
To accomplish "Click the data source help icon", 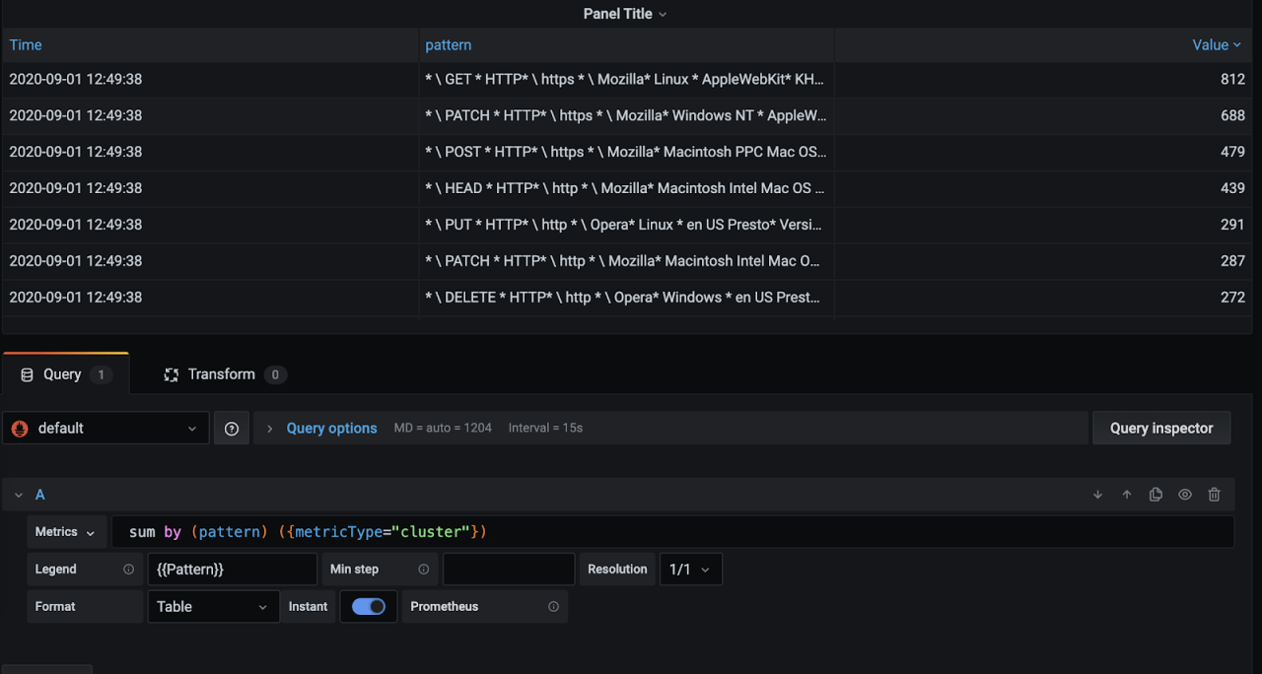I will tap(232, 429).
